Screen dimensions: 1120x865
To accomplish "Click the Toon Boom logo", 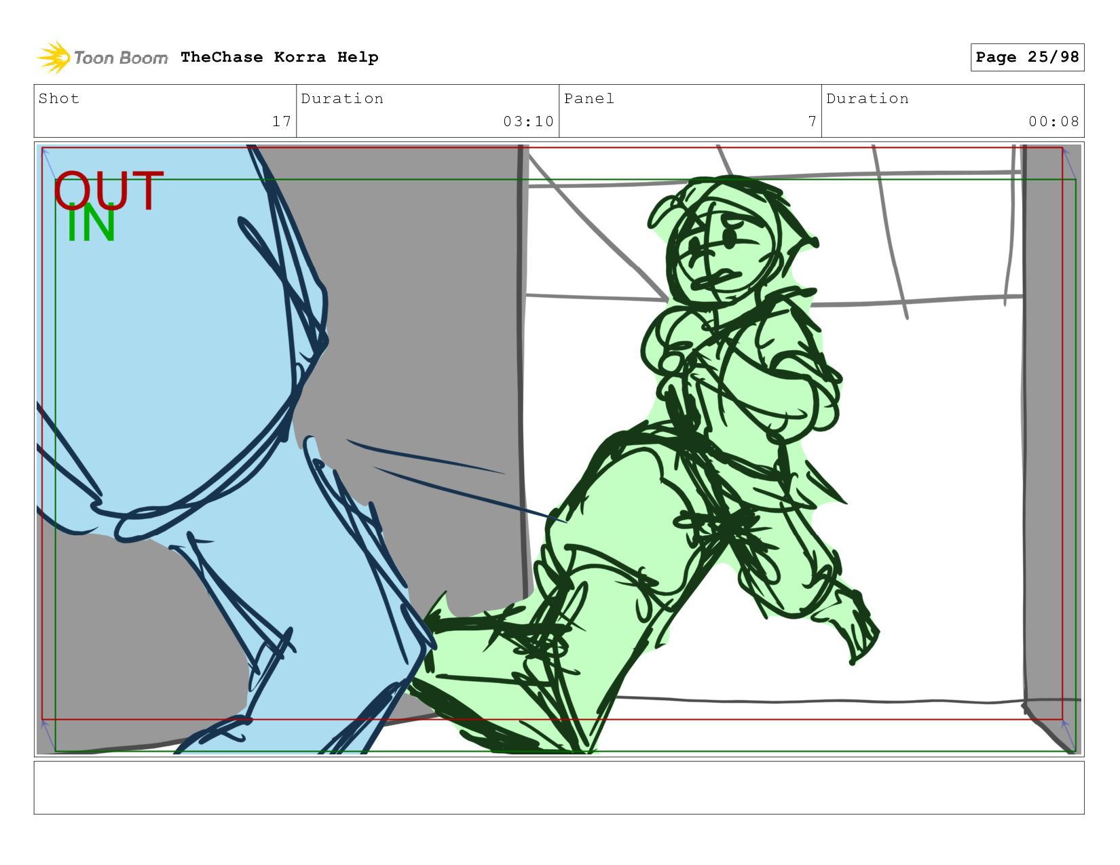I will [102, 58].
